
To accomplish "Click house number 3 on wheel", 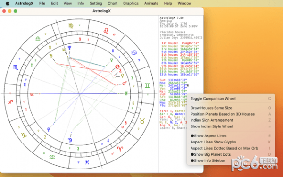I will [78, 149].
